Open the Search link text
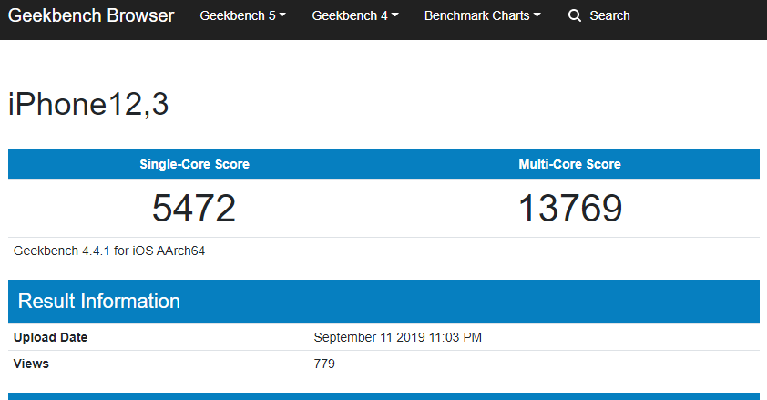This screenshot has height=400, width=767. (x=609, y=15)
